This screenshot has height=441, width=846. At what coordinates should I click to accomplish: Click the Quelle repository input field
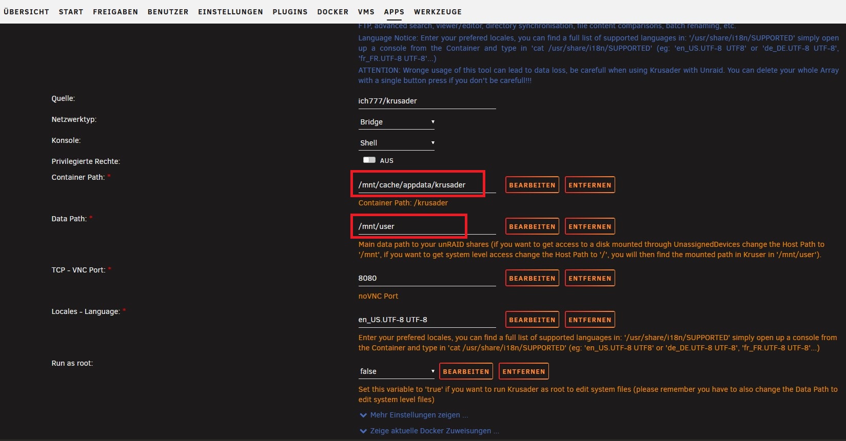427,101
